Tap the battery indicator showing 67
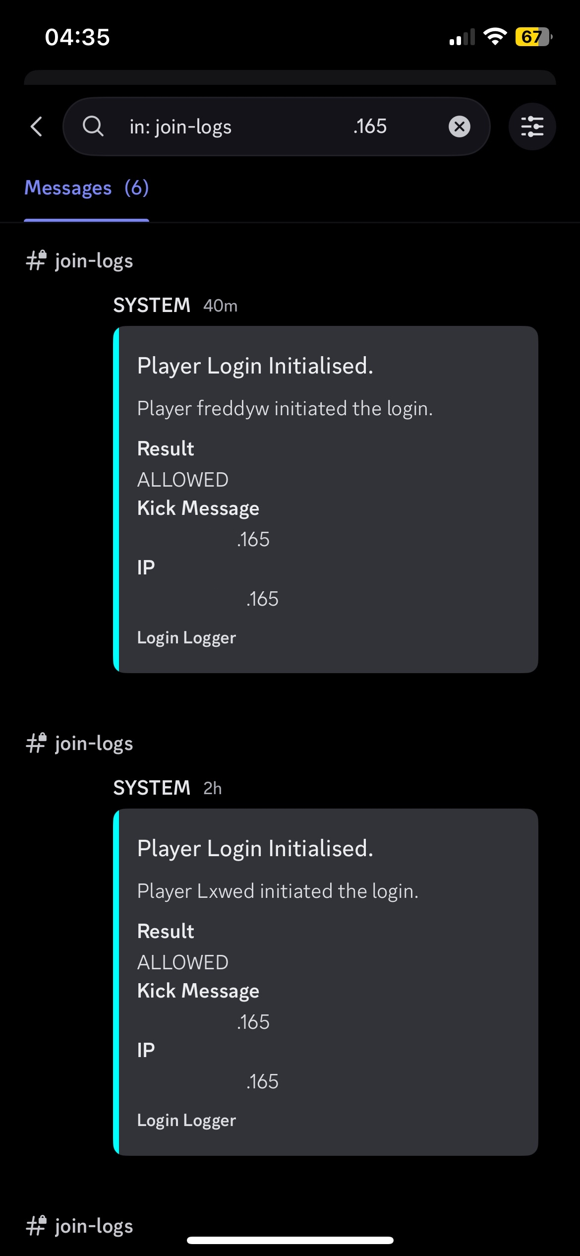This screenshot has height=1256, width=580. tap(534, 37)
